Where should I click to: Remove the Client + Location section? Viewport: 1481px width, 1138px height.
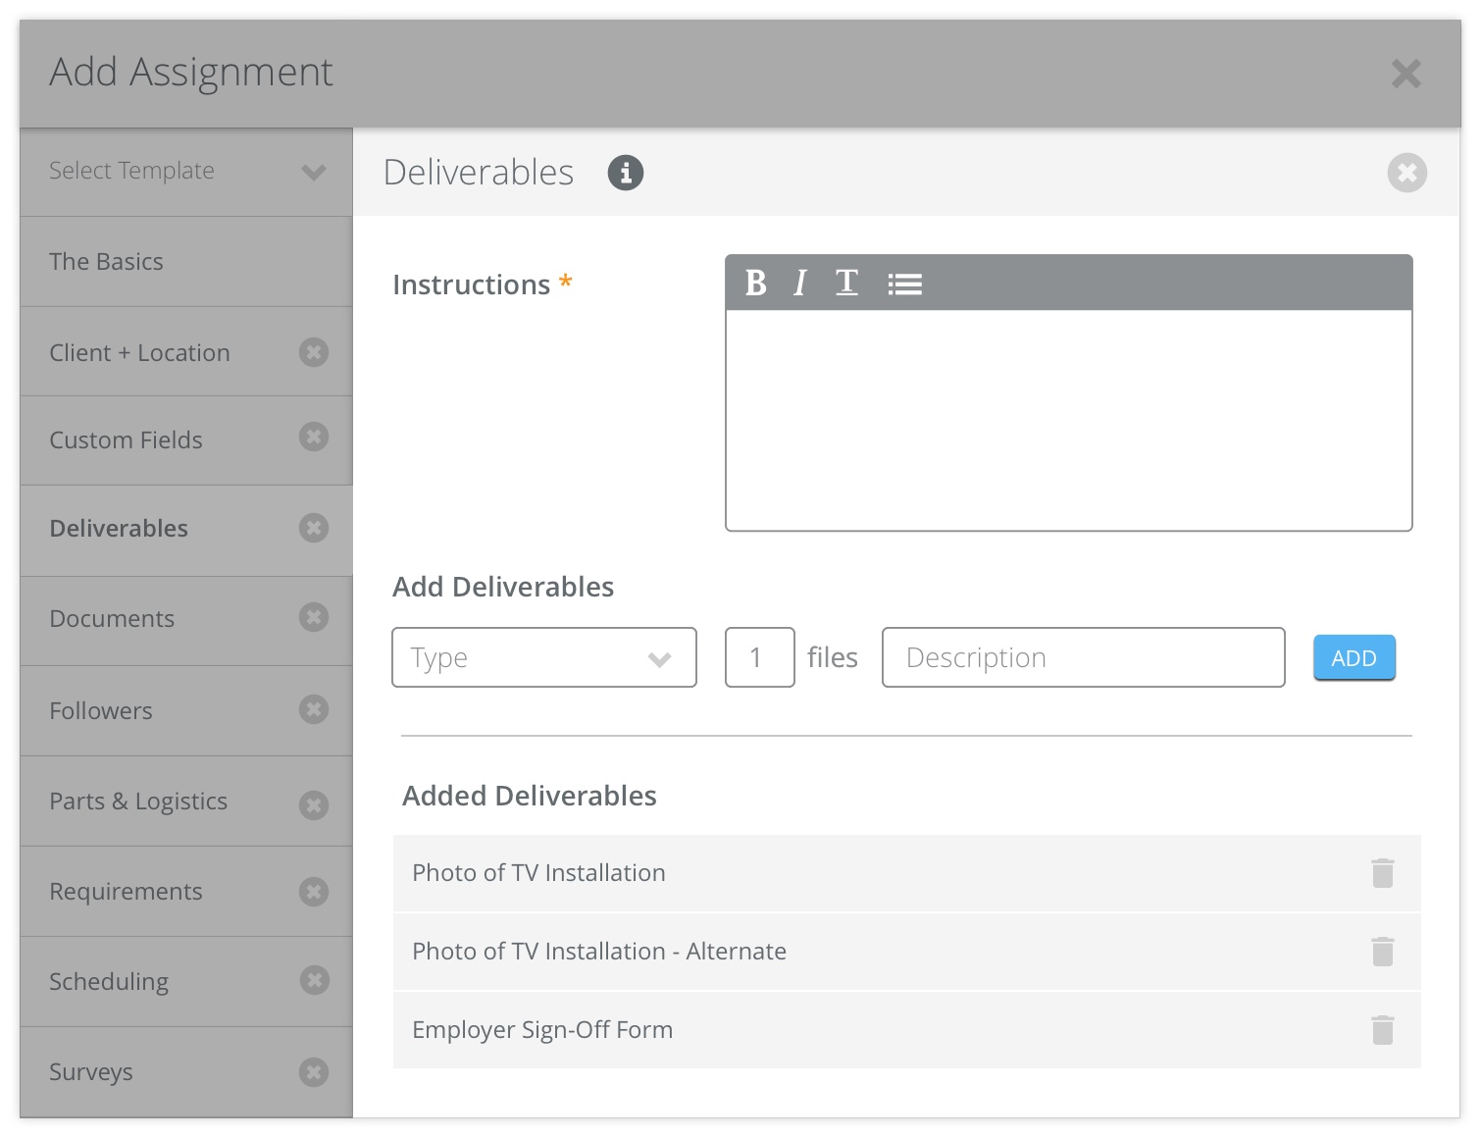click(314, 352)
